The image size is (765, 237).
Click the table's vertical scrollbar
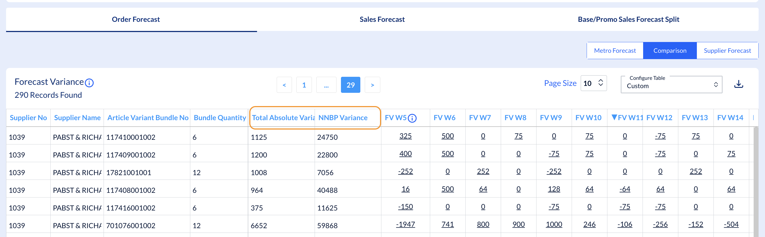coord(756,181)
